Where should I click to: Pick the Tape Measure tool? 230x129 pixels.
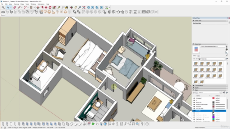point(59,8)
